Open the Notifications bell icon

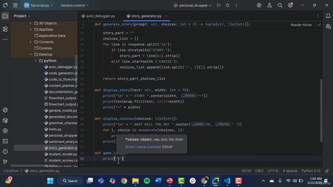coord(328,16)
